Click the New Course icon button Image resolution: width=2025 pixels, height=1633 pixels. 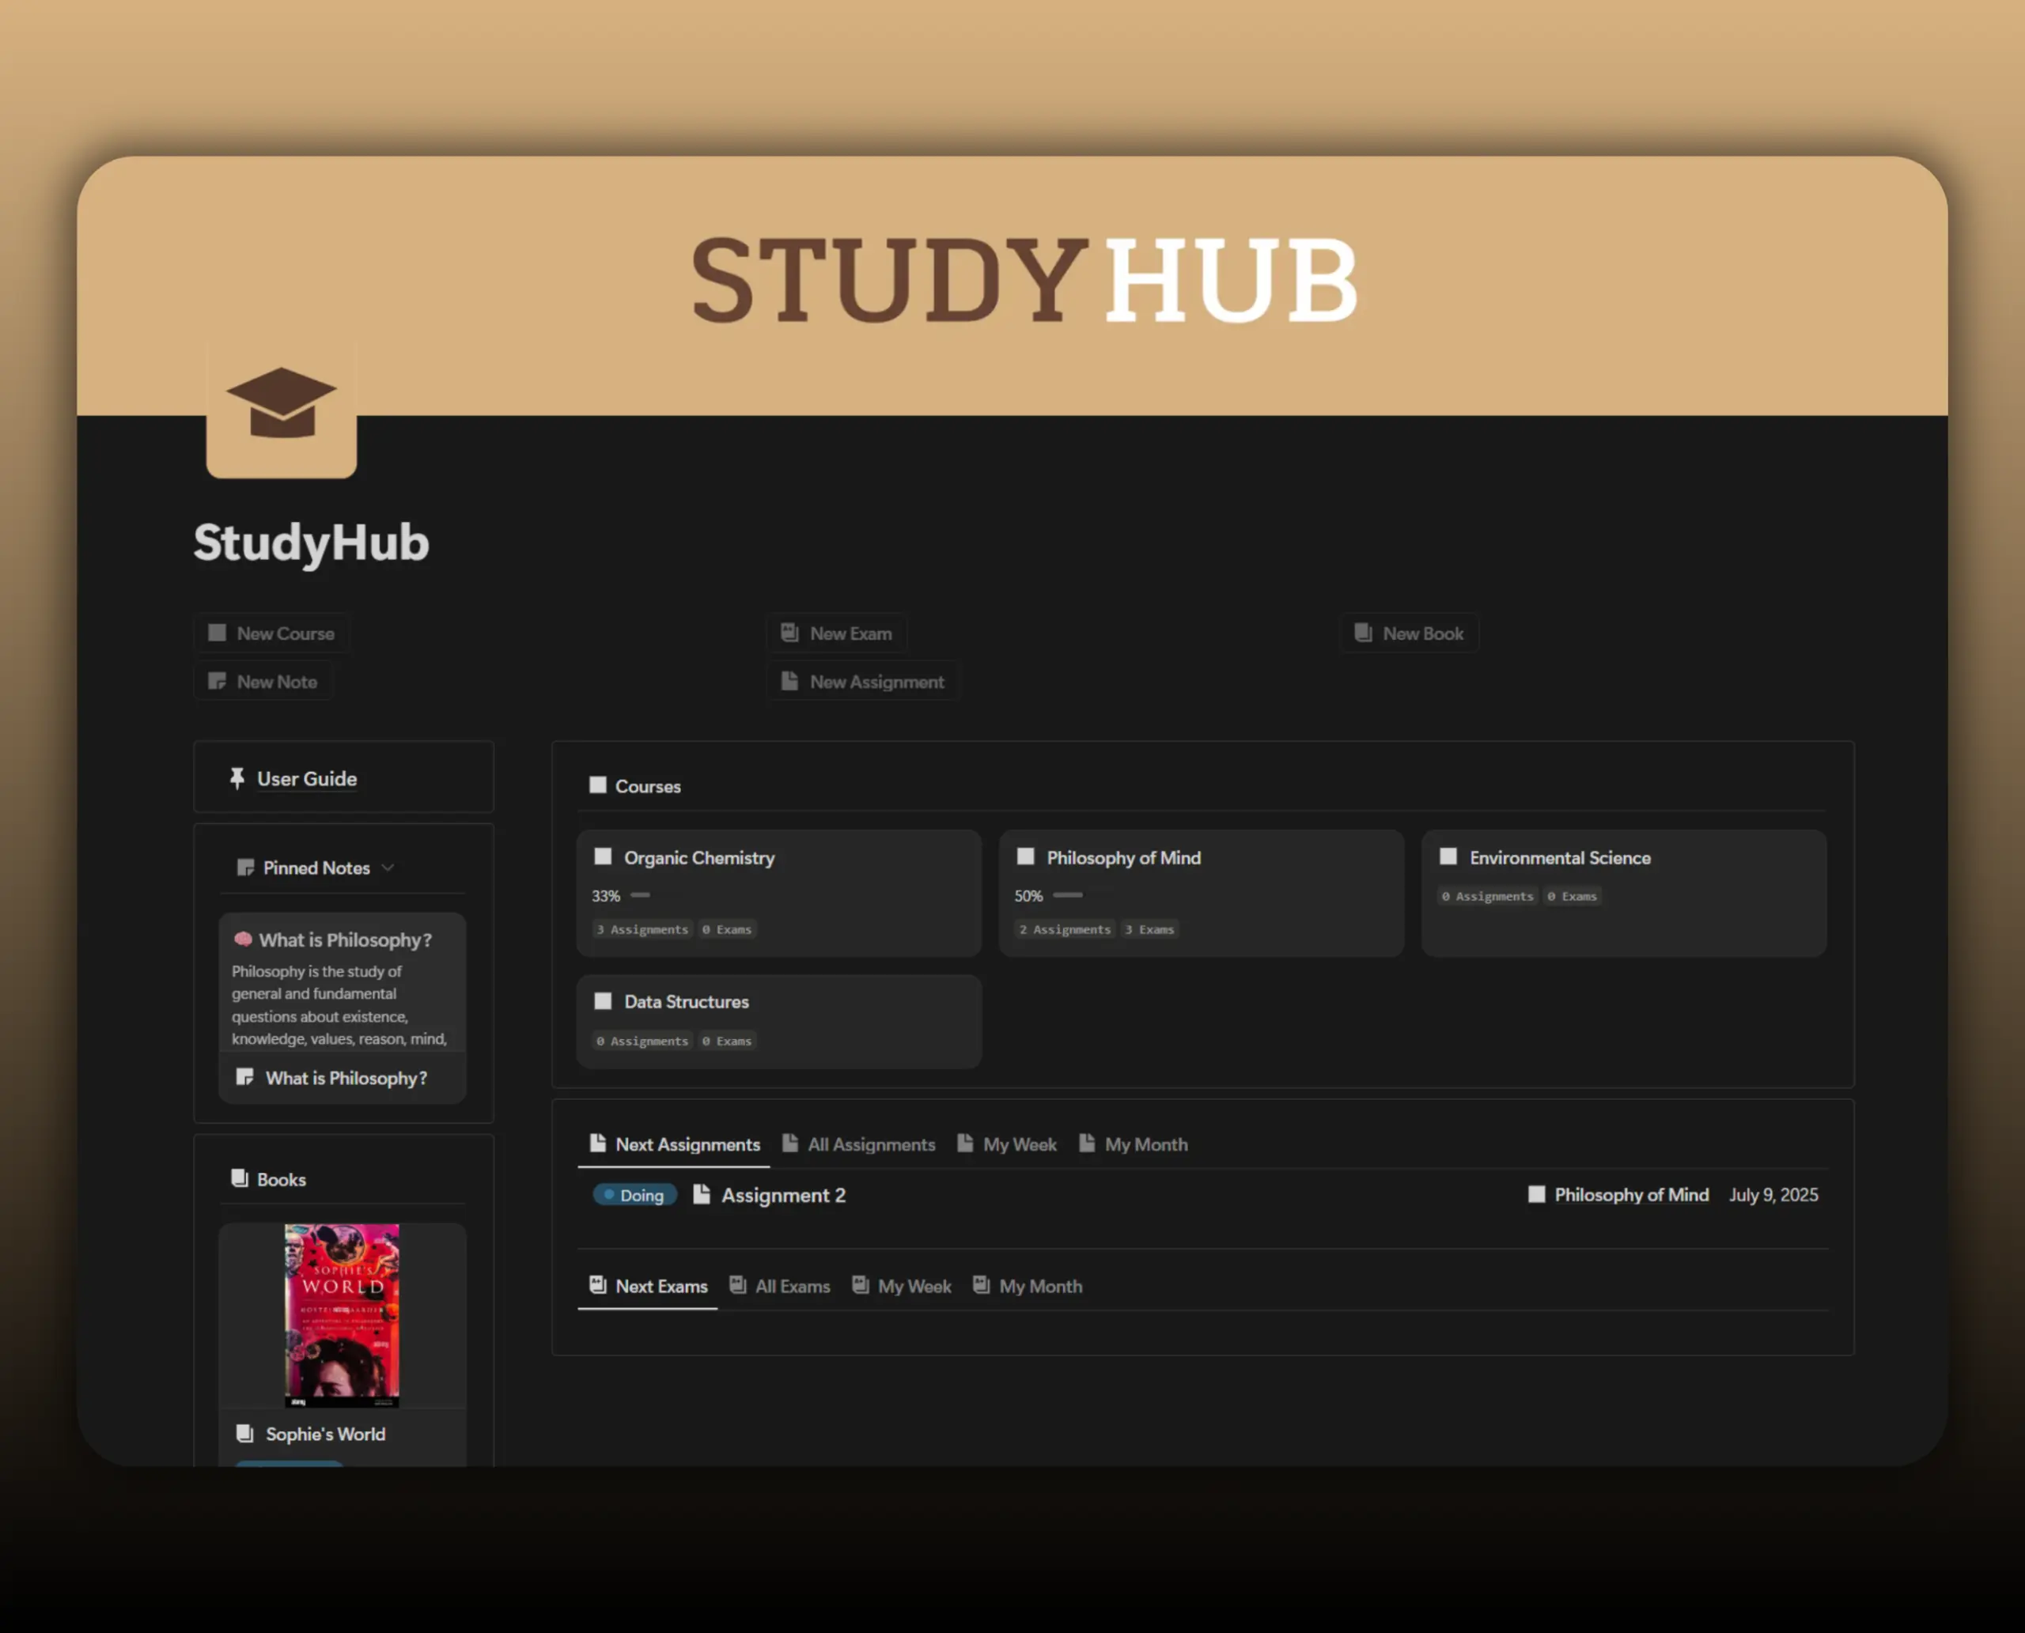coord(218,633)
